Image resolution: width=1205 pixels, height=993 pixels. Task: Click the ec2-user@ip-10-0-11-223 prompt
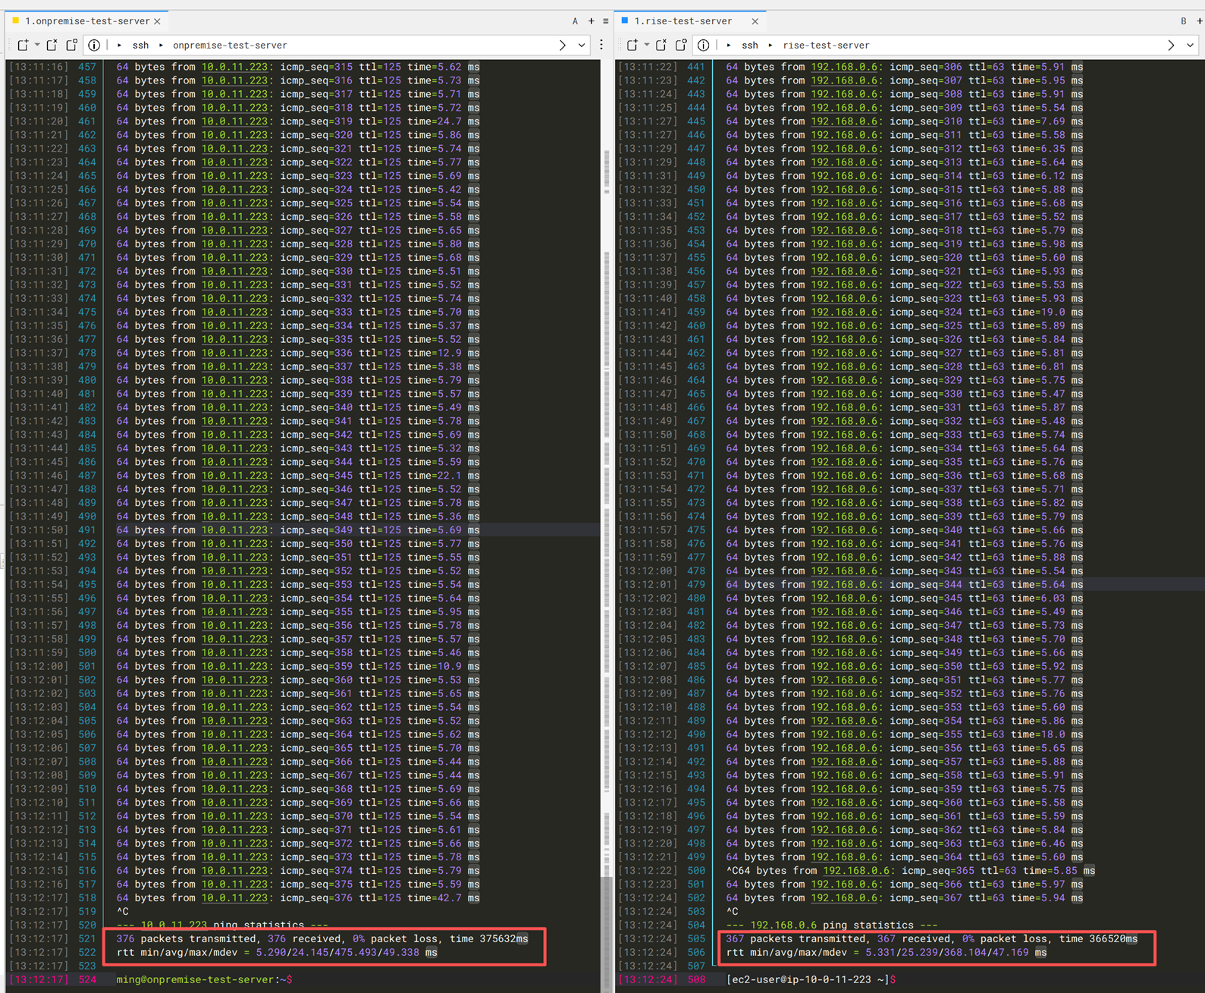[811, 980]
